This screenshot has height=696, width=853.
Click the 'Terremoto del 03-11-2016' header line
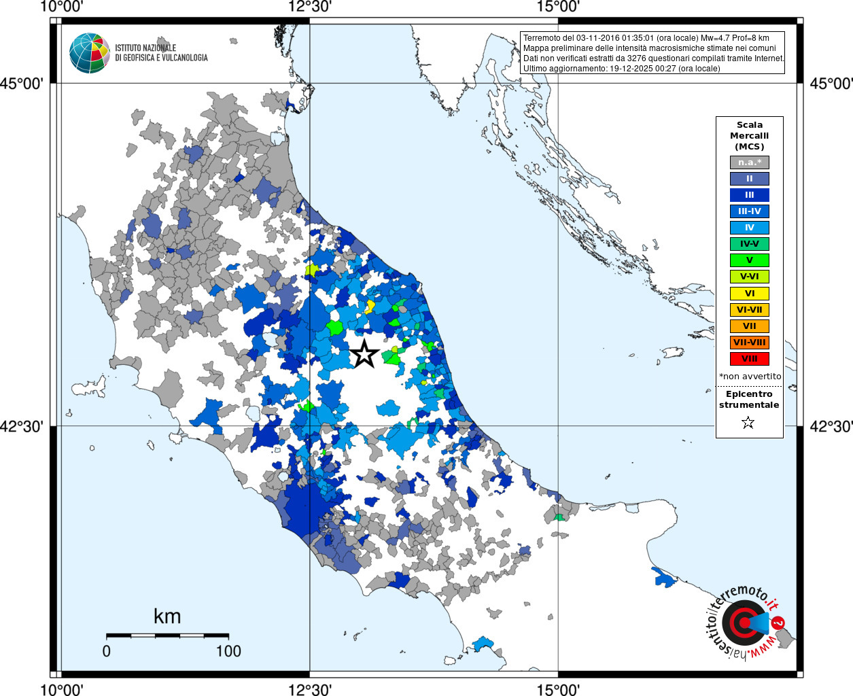coord(646,38)
